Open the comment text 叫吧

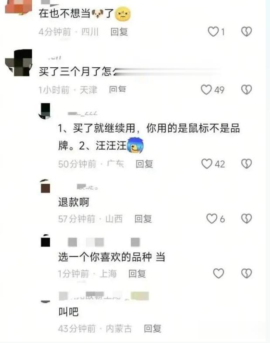click(68, 312)
